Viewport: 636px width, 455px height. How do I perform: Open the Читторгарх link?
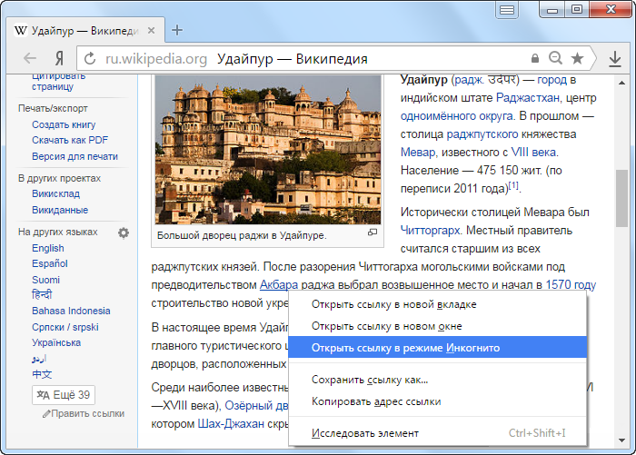pos(430,231)
